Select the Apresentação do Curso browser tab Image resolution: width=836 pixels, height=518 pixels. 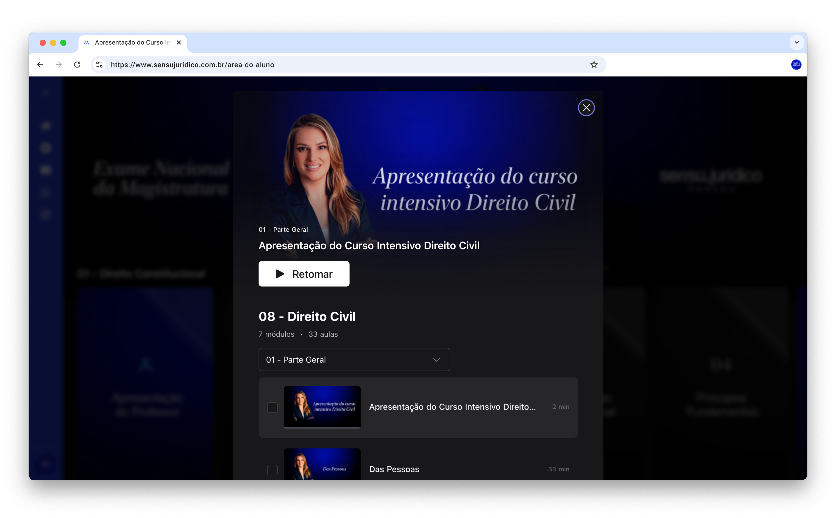132,42
